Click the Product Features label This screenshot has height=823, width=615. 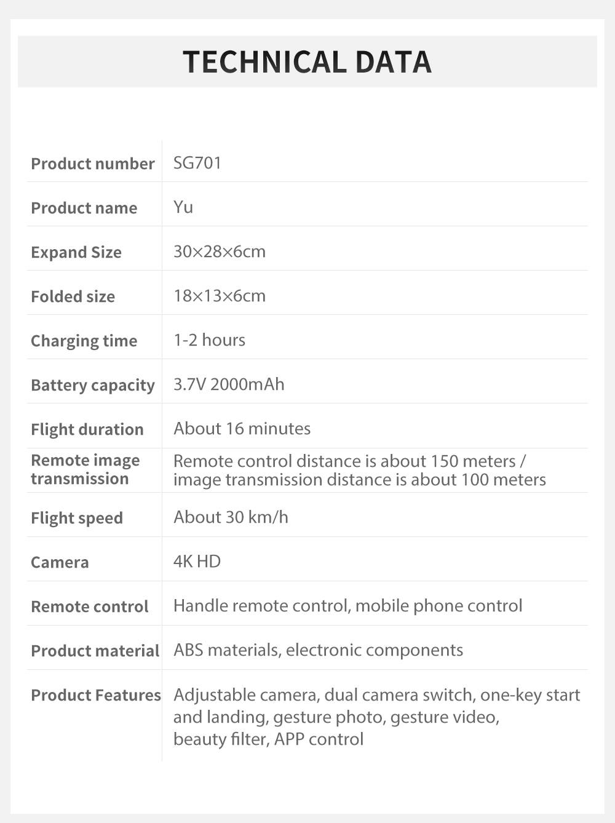click(96, 695)
